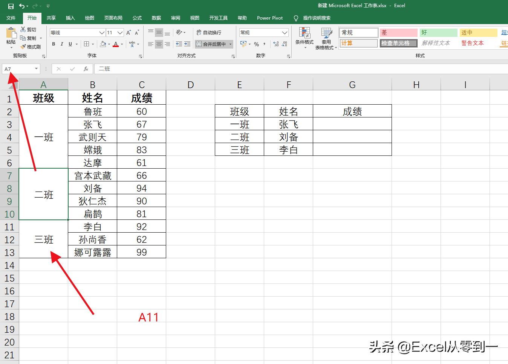
Task: Click the Decrease Font Size icon
Action: coord(137,33)
